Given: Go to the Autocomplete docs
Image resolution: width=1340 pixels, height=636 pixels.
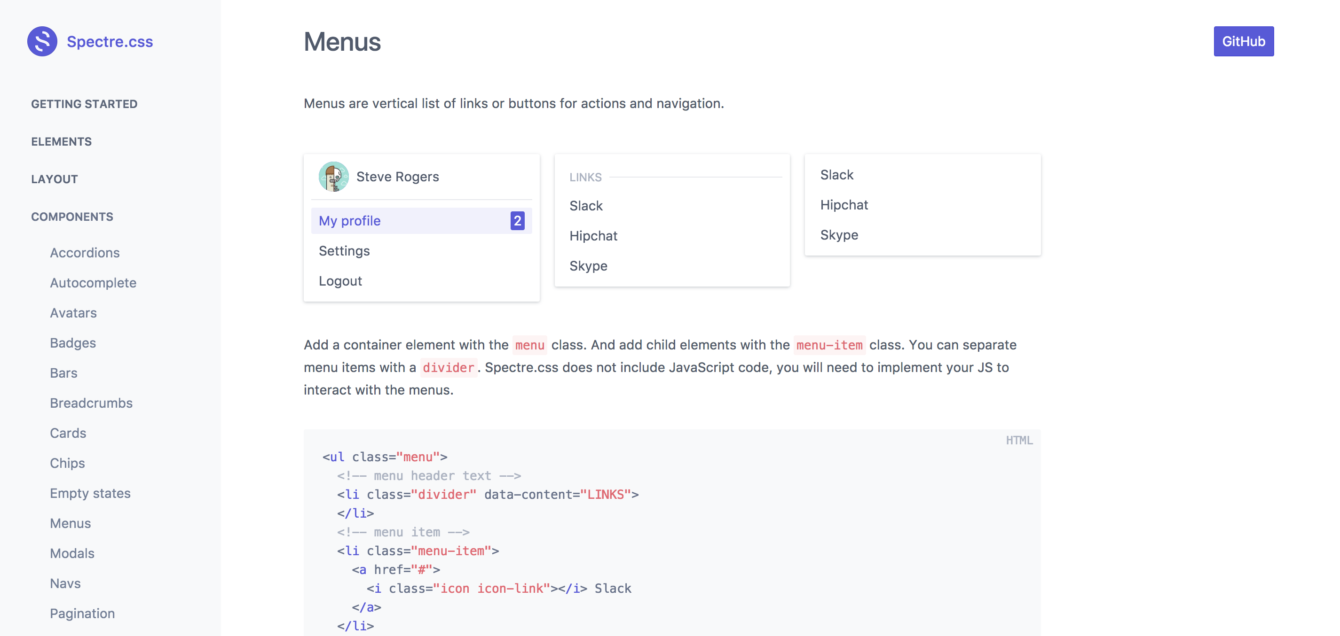Looking at the screenshot, I should pos(93,283).
